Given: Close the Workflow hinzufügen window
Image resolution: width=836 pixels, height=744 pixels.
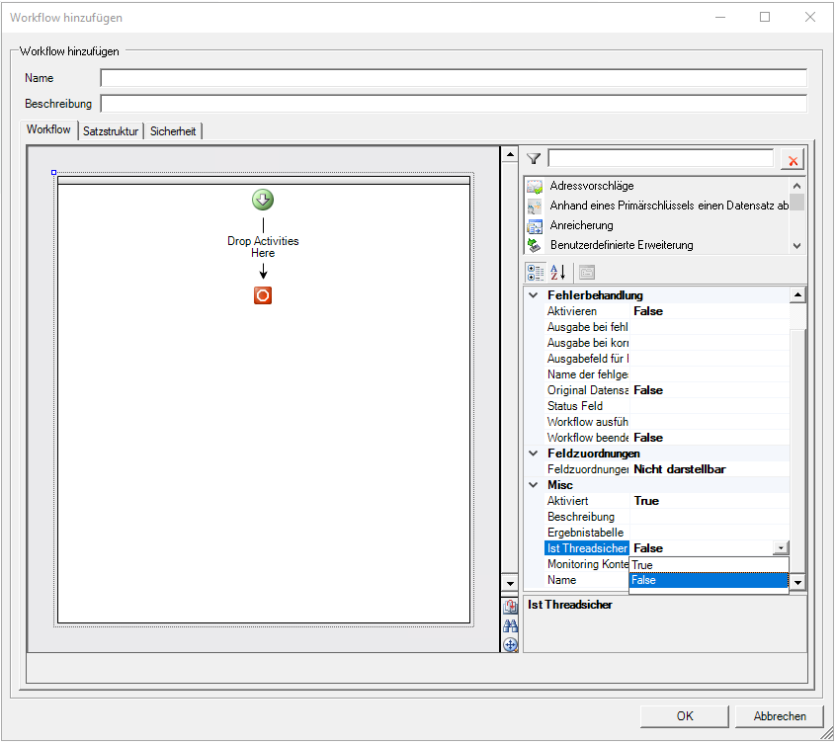Looking at the screenshot, I should point(810,17).
